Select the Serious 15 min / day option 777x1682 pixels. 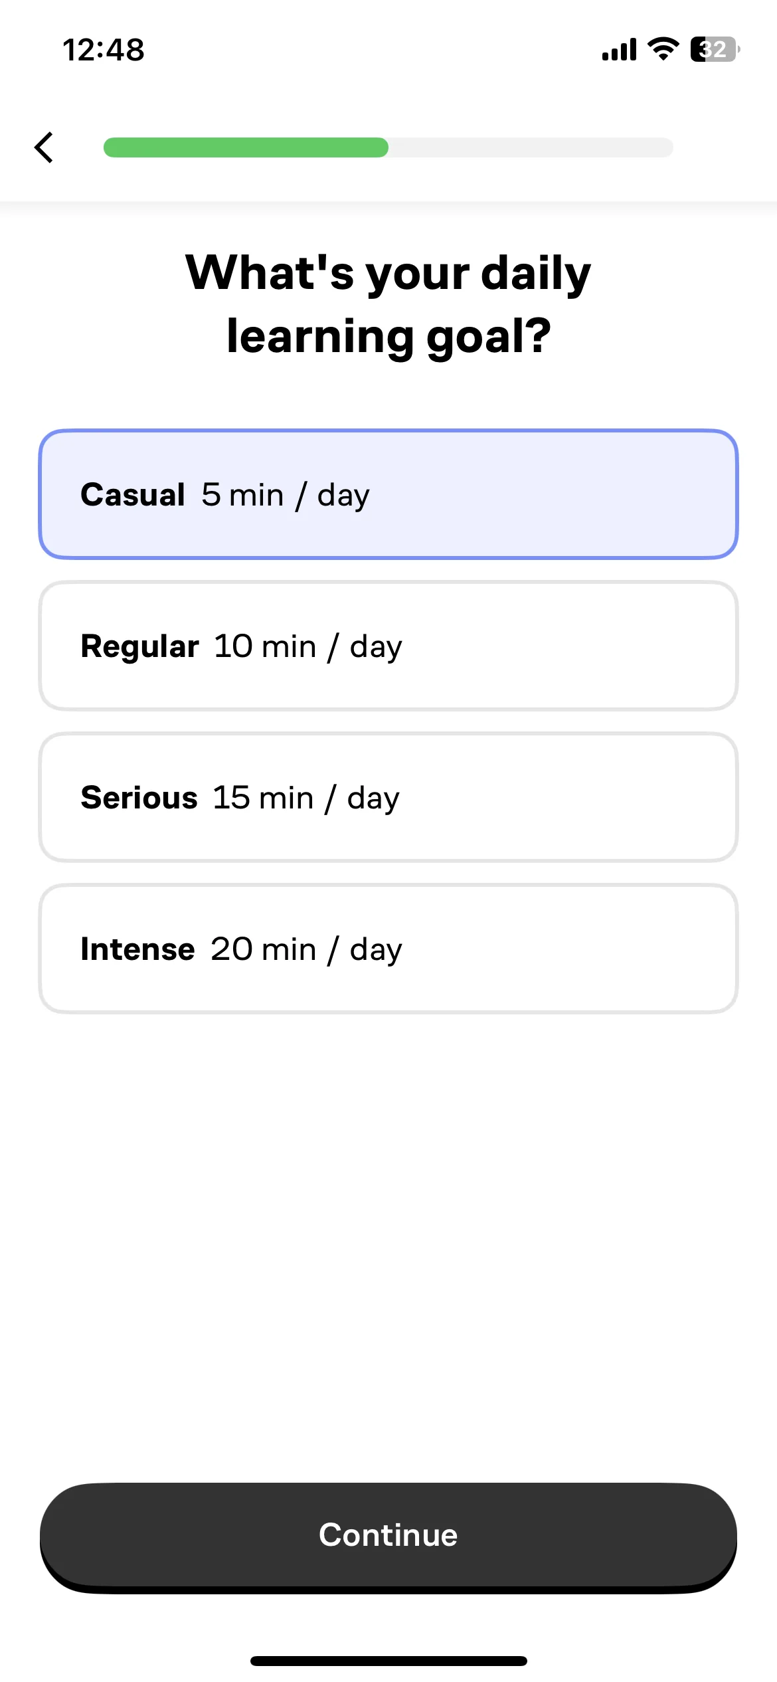[x=388, y=797]
